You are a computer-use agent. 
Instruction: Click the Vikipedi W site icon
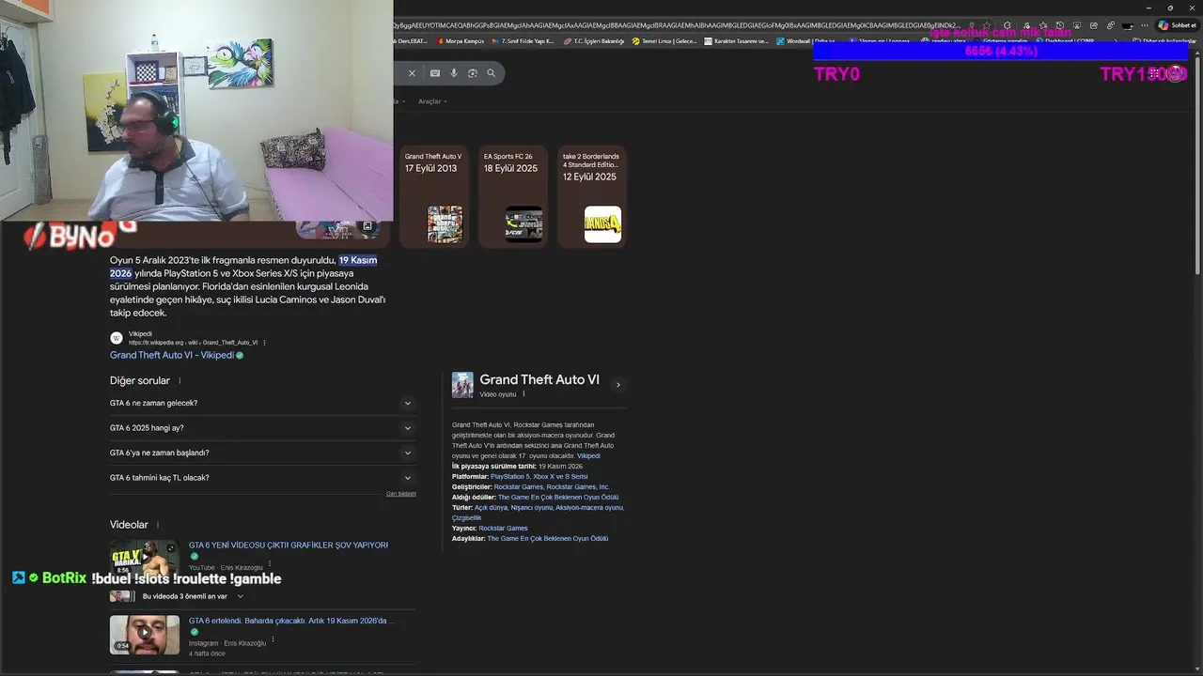[117, 338]
